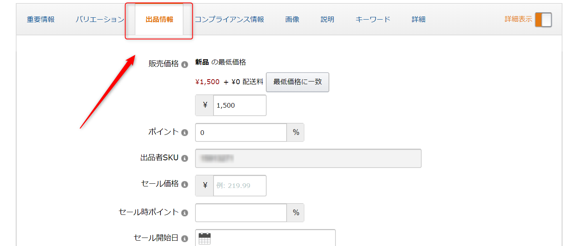Screen dimensions: 569x246
Task: Open the 説明 tab
Action: point(327,20)
